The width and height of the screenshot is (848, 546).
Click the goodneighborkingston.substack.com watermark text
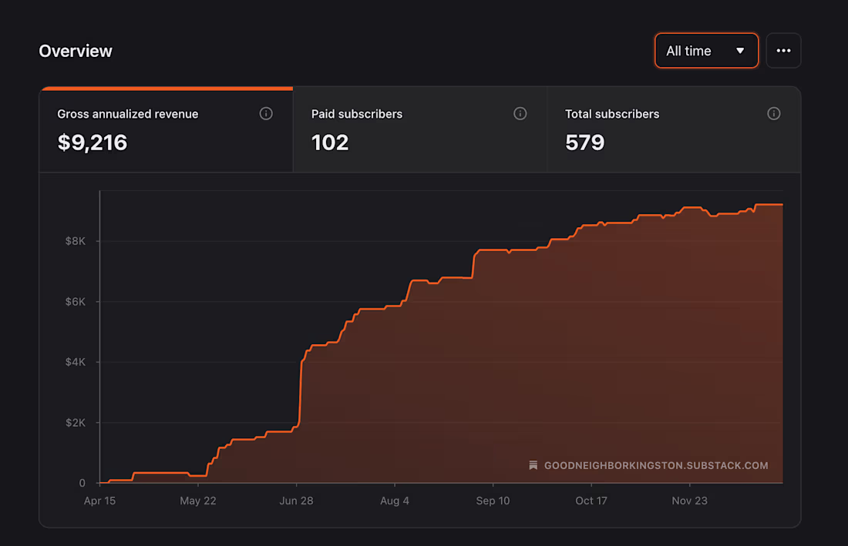(x=655, y=466)
